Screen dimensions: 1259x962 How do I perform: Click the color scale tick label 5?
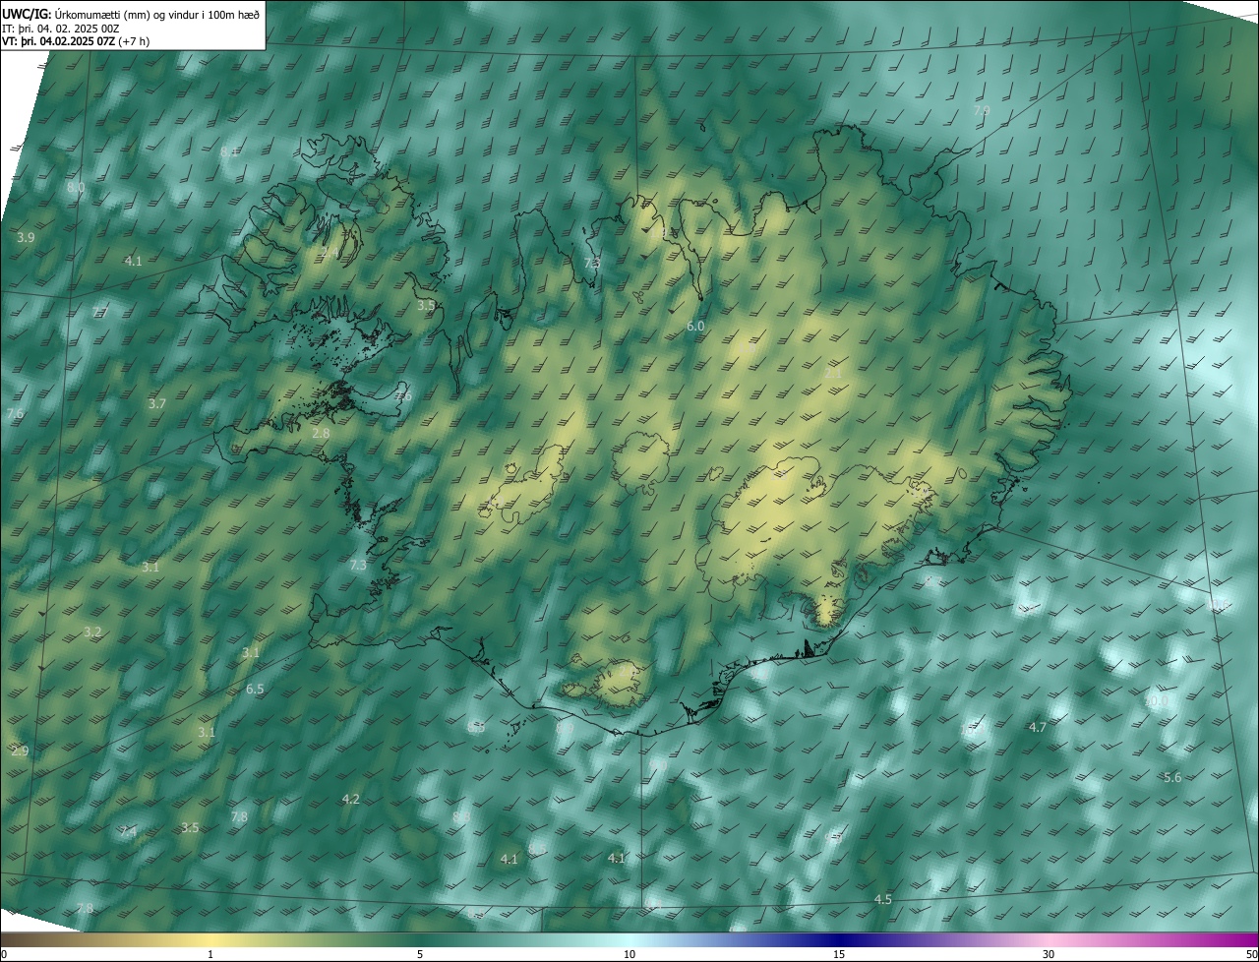pos(420,954)
